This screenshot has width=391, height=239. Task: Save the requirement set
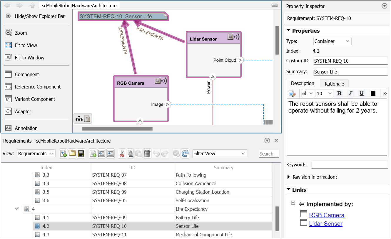pyautogui.click(x=81, y=153)
